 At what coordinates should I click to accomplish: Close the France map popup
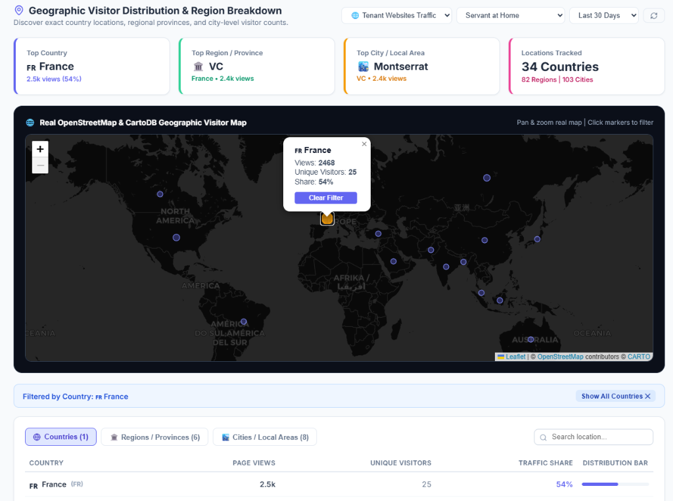364,144
